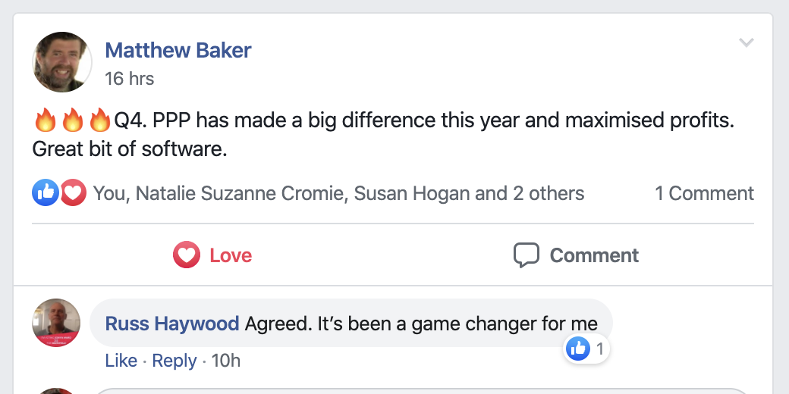Image resolution: width=789 pixels, height=394 pixels.
Task: Click the Comment button
Action: click(x=577, y=255)
